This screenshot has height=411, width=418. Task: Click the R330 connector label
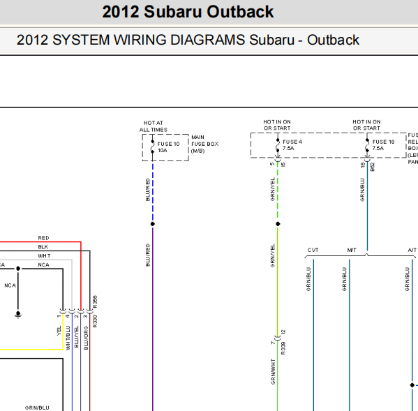[x=95, y=321]
